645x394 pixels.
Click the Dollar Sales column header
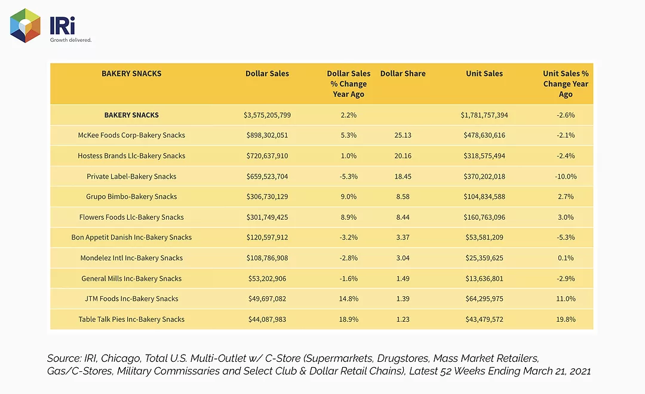pyautogui.click(x=268, y=73)
